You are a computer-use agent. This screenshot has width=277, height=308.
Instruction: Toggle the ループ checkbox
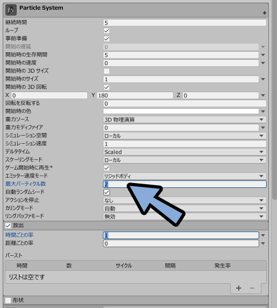(x=107, y=31)
